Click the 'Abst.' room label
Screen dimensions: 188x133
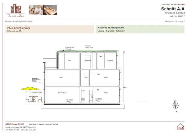pos(86,78)
